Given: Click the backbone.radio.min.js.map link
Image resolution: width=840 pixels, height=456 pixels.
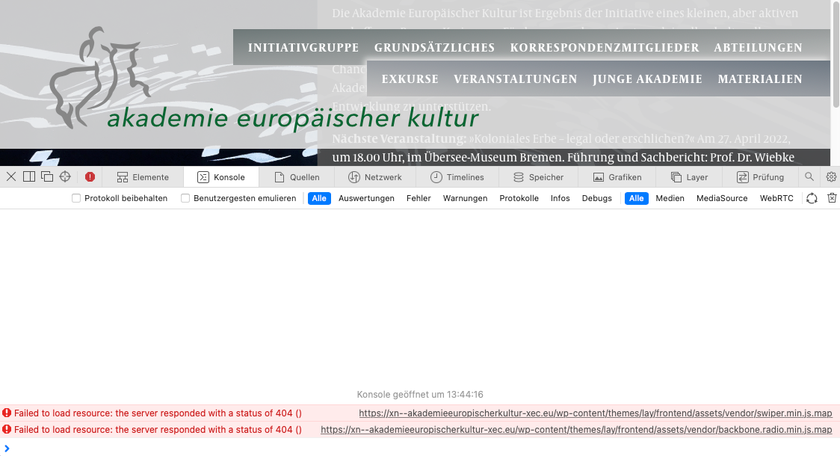Looking at the screenshot, I should pos(576,430).
